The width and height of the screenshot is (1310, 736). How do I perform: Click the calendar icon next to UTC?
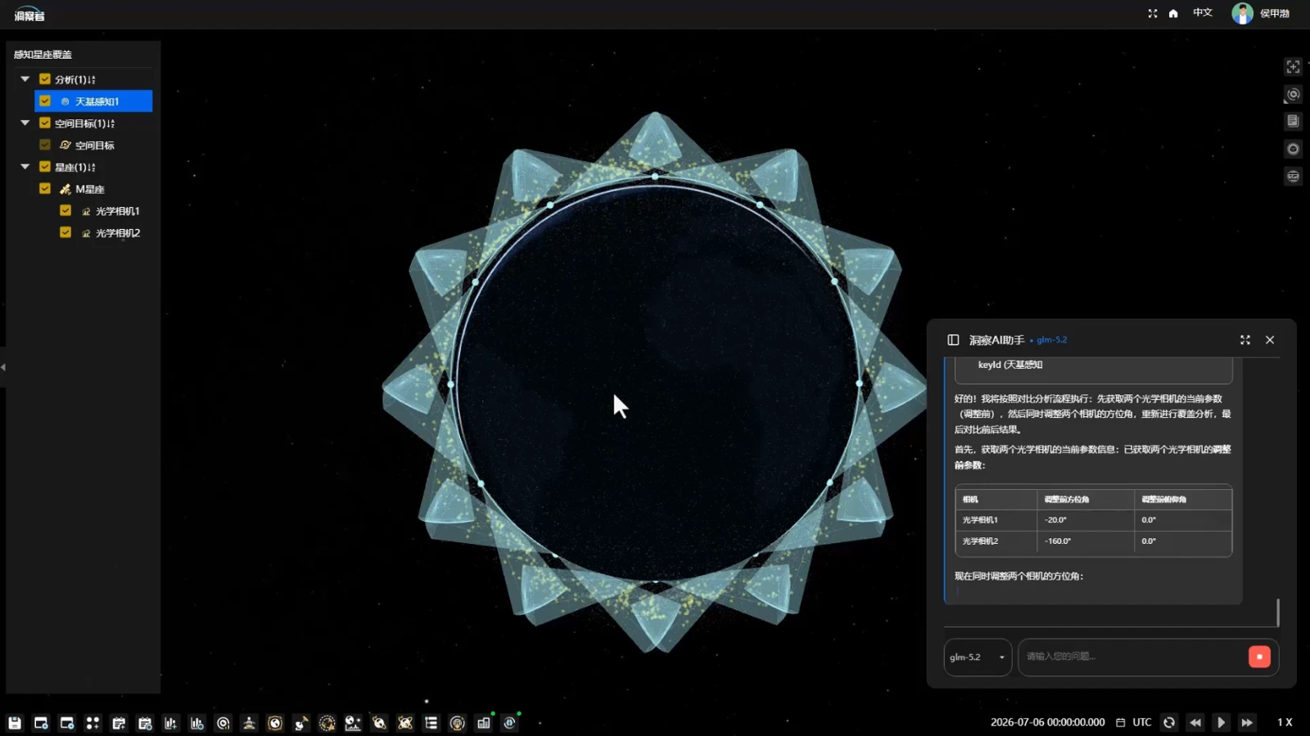coord(1120,723)
